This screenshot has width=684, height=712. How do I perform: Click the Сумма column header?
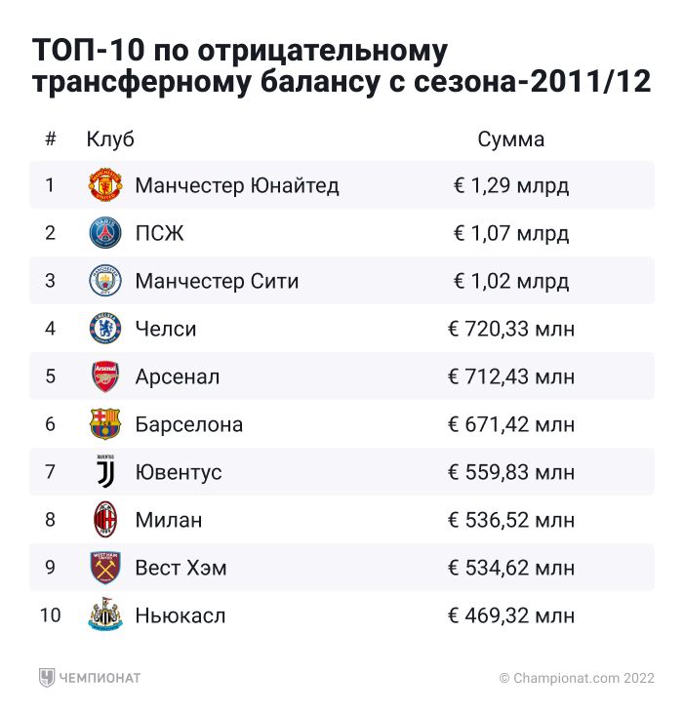(510, 139)
